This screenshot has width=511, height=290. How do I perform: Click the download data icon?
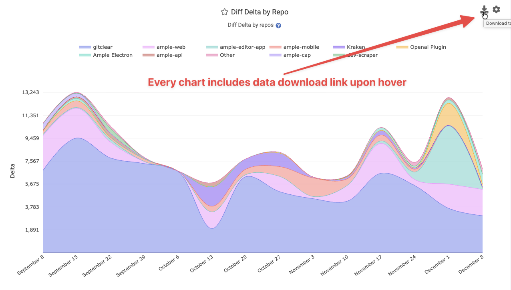(484, 10)
